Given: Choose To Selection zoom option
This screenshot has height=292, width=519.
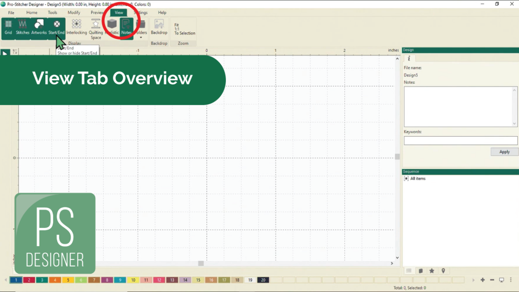Looking at the screenshot, I should (185, 33).
